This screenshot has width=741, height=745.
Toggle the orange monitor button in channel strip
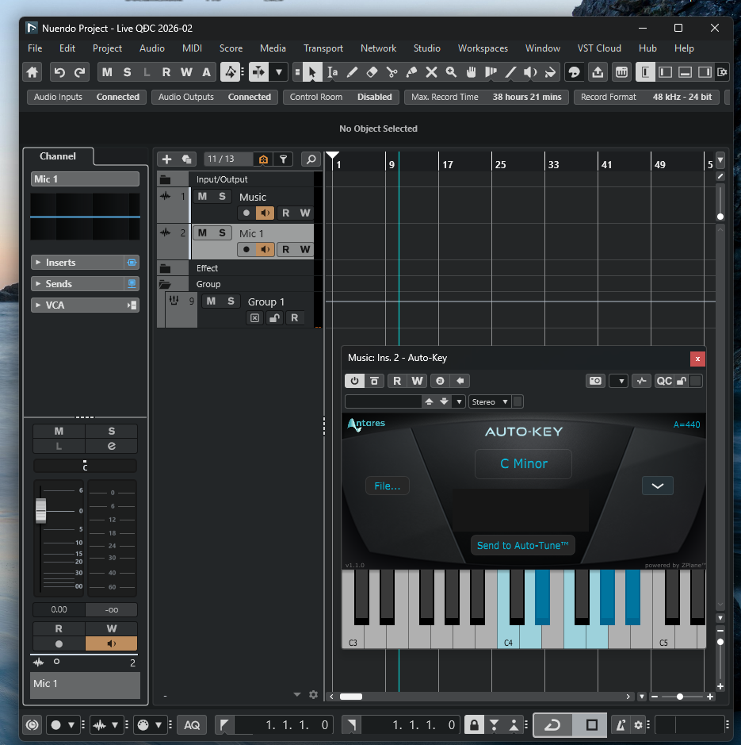tap(112, 643)
